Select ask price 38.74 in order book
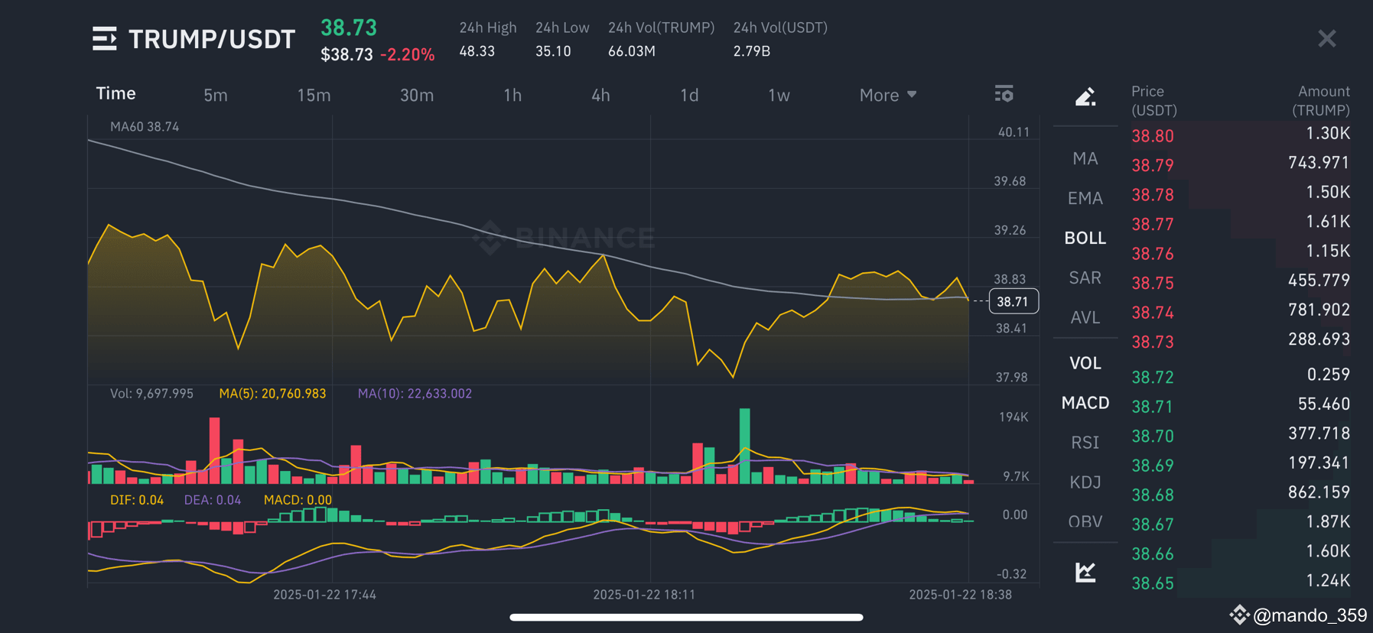This screenshot has height=633, width=1373. coord(1153,313)
